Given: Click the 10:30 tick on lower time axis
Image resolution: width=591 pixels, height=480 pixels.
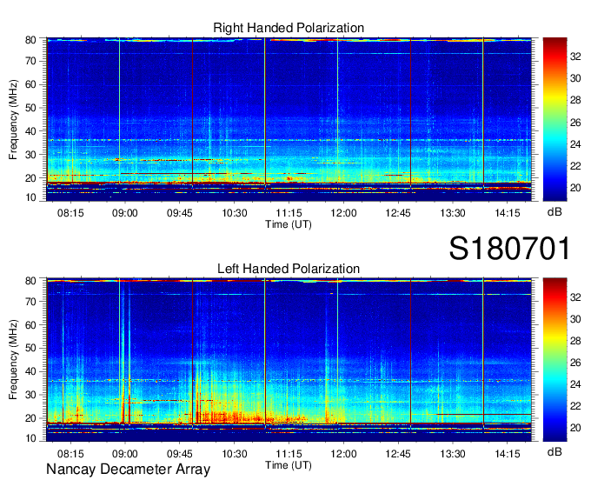Looking at the screenshot, I should pyautogui.click(x=234, y=454).
